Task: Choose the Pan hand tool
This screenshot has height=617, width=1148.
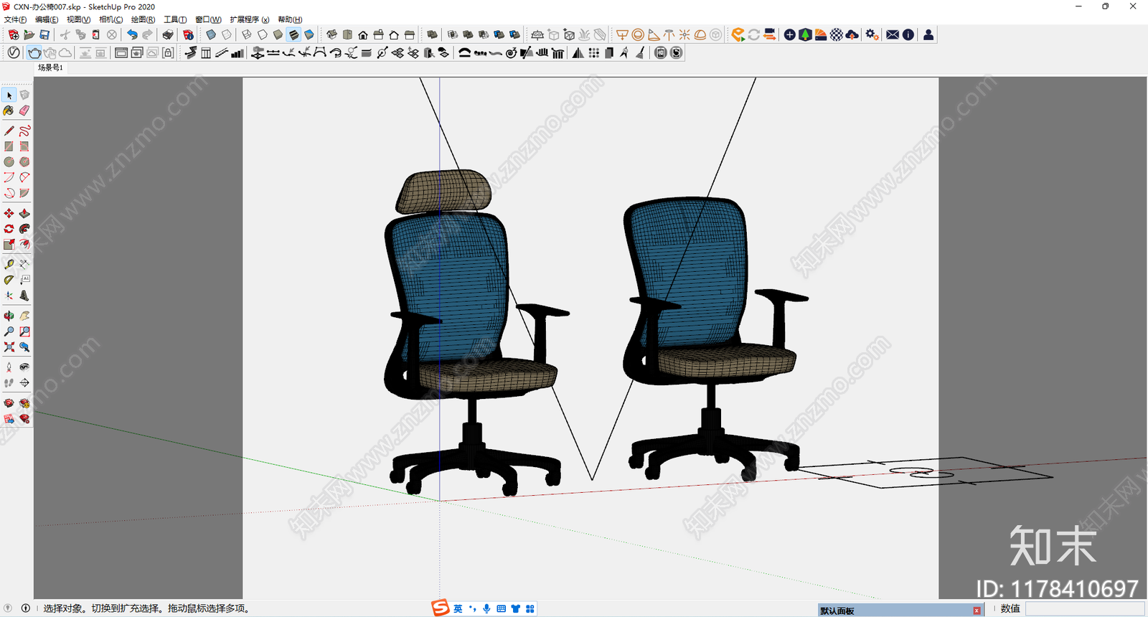Action: click(x=24, y=315)
